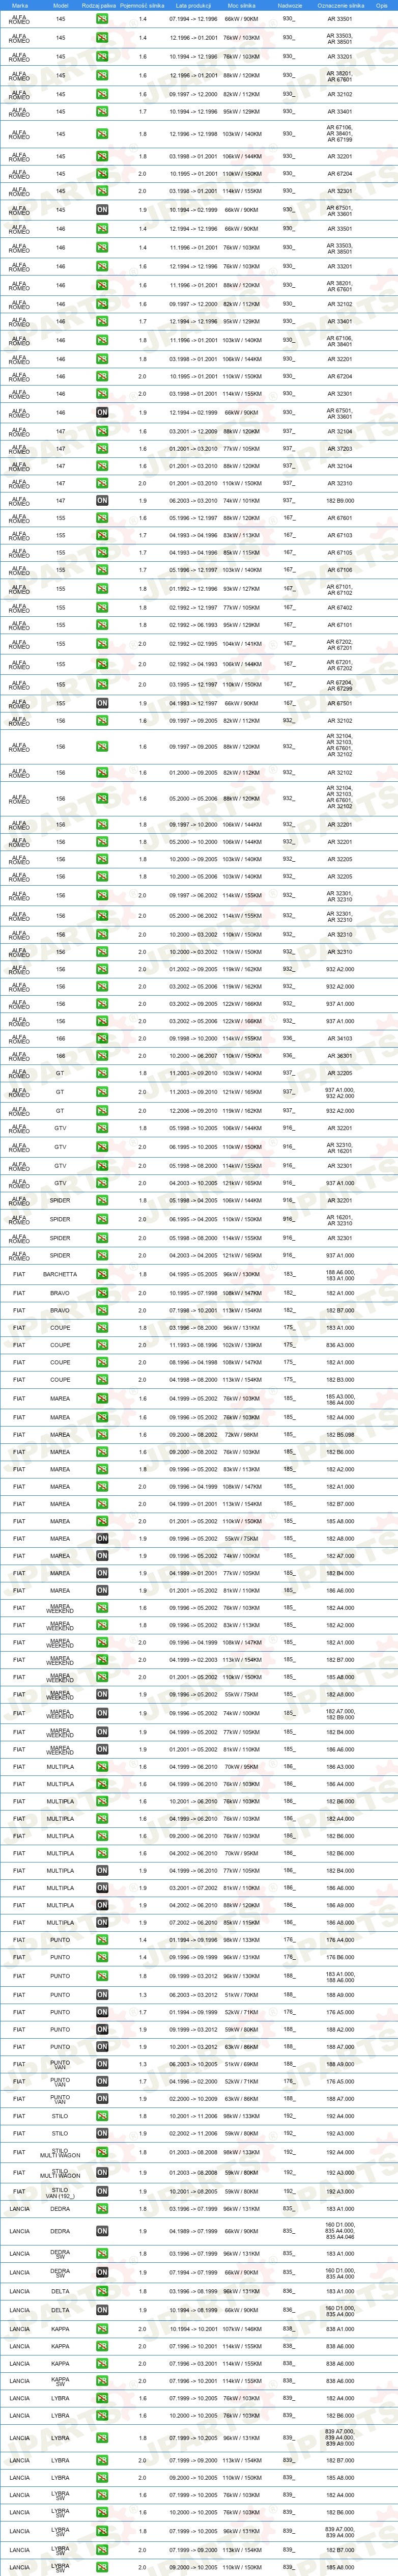Click petrol icon in Kappa 107kW / 146KM row
This screenshot has height=2576, width=398.
pos(102,2329)
